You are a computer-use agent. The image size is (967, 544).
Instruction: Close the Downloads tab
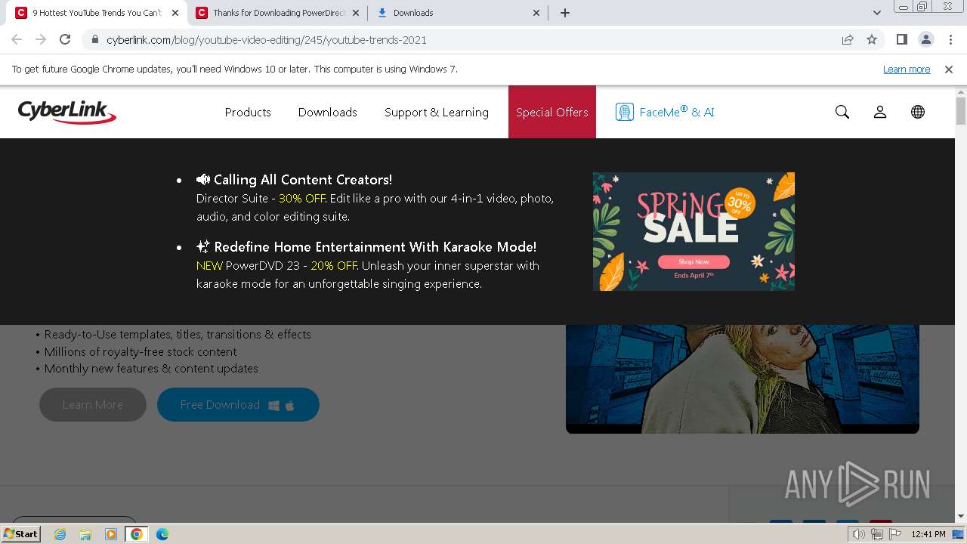click(536, 13)
